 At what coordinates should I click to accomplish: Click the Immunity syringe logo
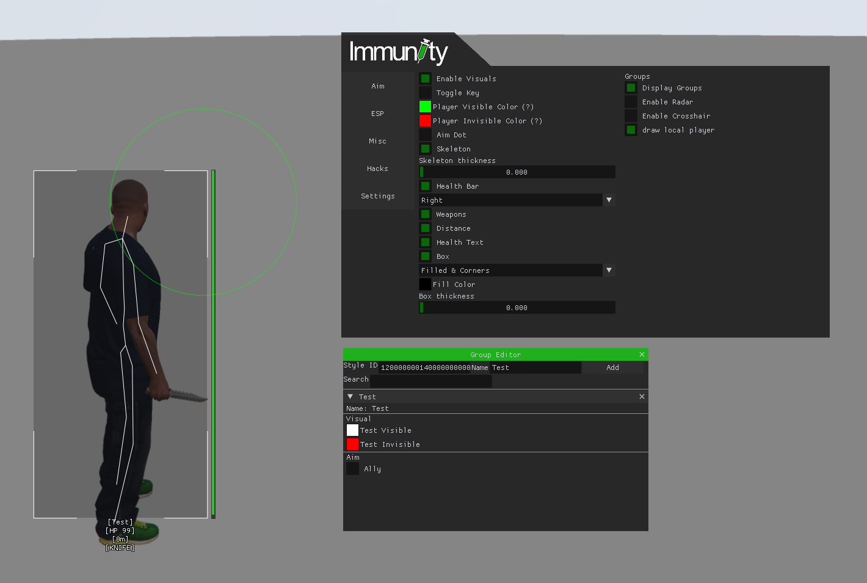coord(398,52)
